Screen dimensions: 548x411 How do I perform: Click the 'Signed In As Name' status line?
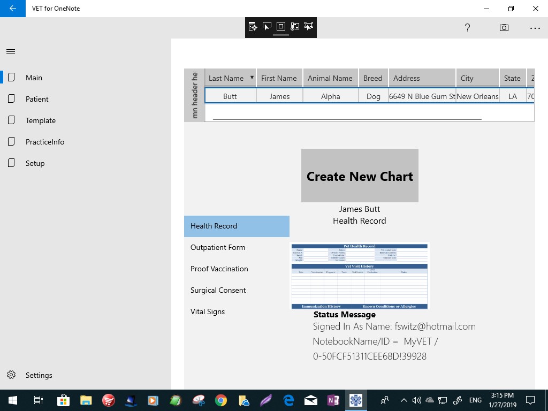[x=394, y=326]
